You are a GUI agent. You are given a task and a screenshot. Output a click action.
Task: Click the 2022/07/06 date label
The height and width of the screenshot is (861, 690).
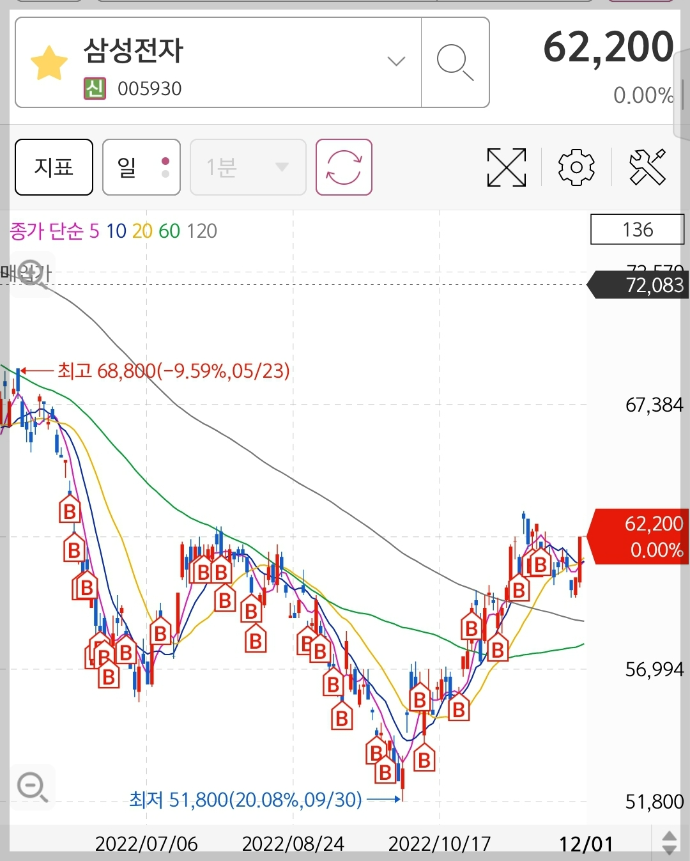click(x=146, y=844)
